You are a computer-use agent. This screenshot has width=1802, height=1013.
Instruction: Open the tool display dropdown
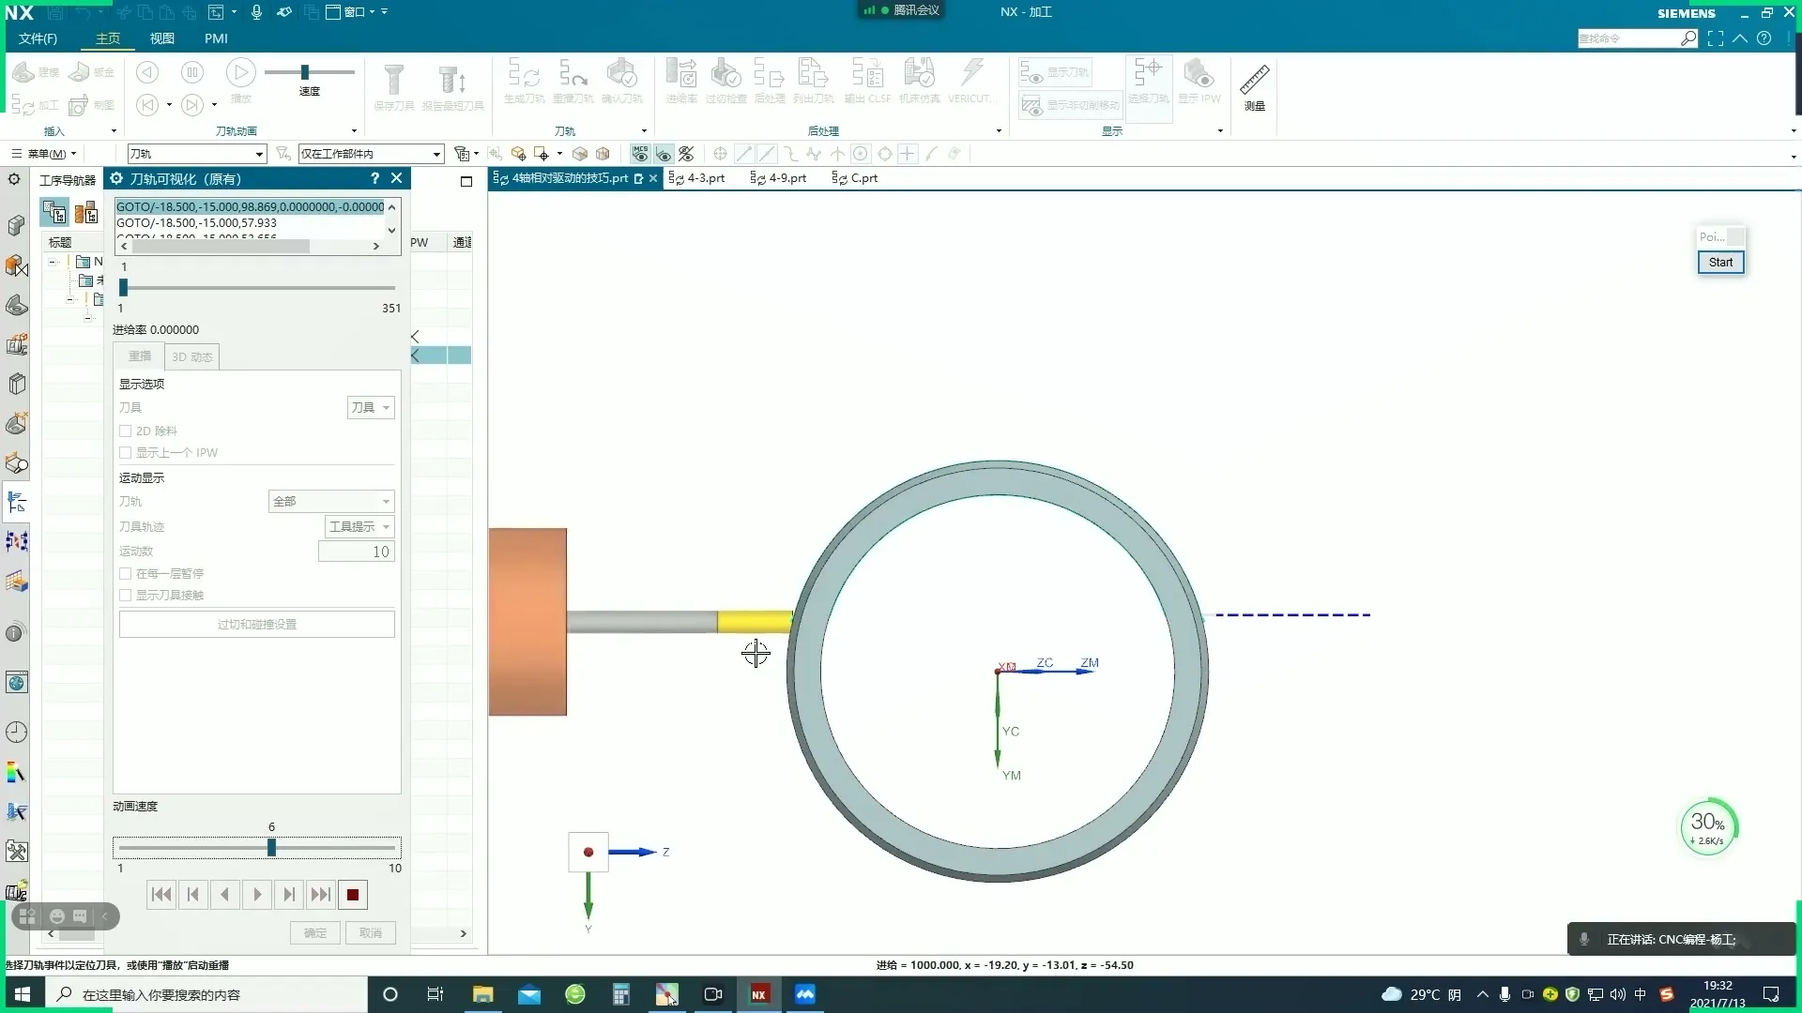[x=371, y=407]
